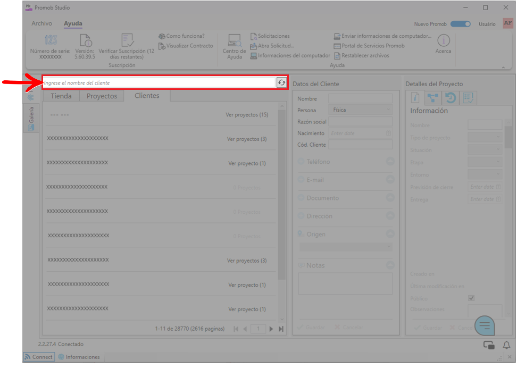The width and height of the screenshot is (517, 368).
Task: Go to last page of clients
Action: [x=281, y=329]
